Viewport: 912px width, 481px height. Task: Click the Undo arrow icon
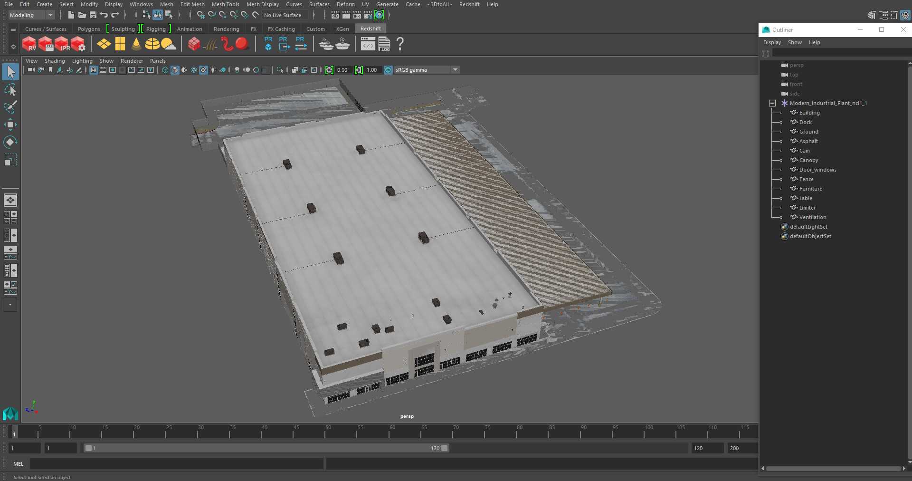pyautogui.click(x=104, y=15)
